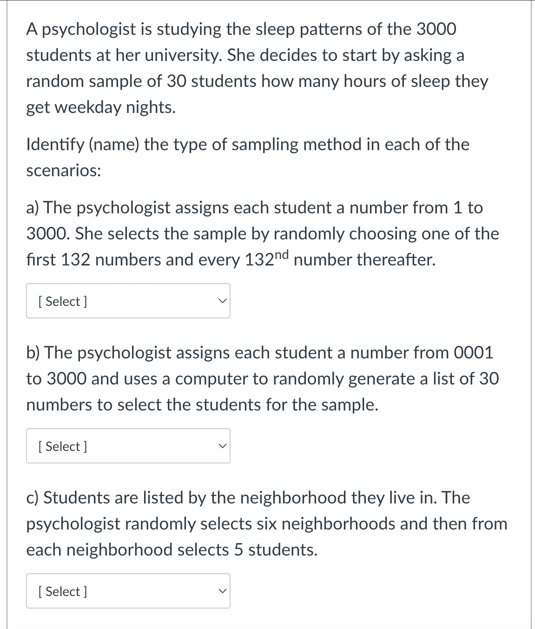This screenshot has width=535, height=629.
Task: Select the [ Select ] label under scenario a
Action: click(x=62, y=301)
